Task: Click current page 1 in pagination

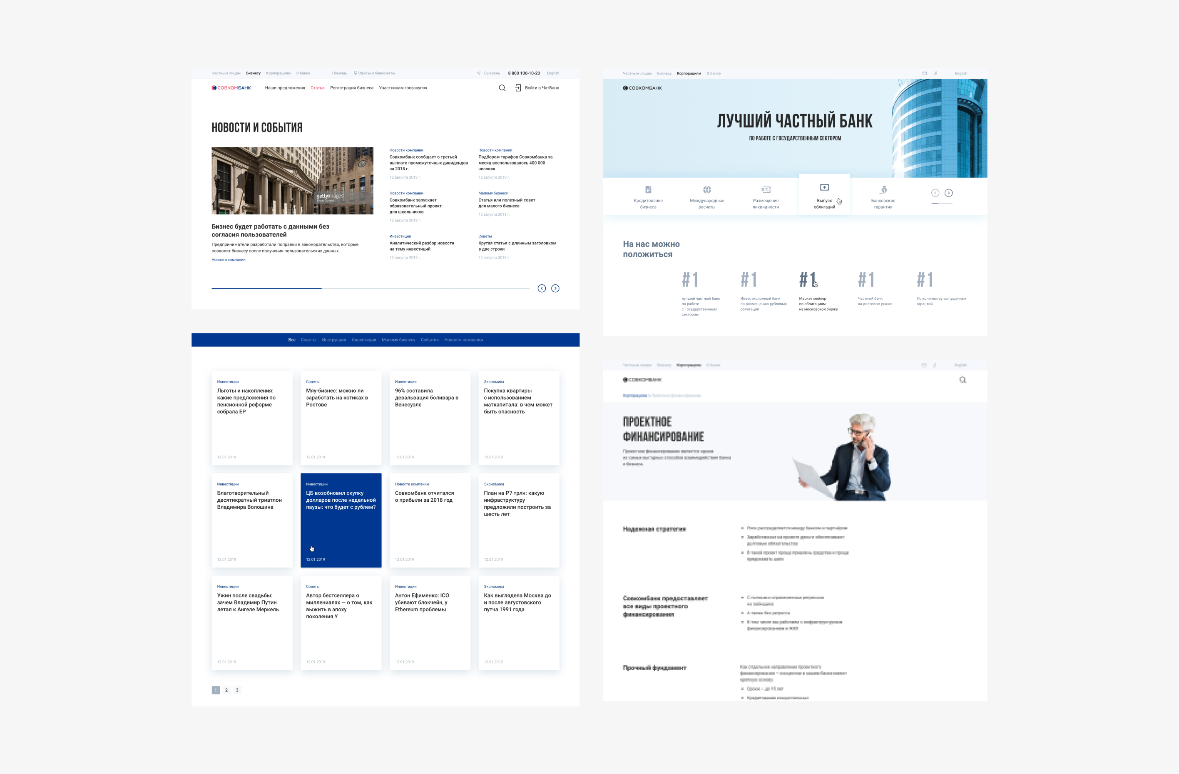Action: (x=216, y=690)
